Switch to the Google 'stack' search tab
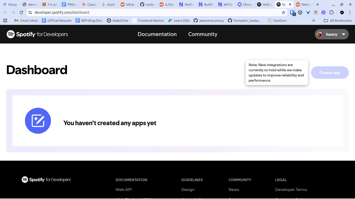 pyautogui.click(x=109, y=4)
